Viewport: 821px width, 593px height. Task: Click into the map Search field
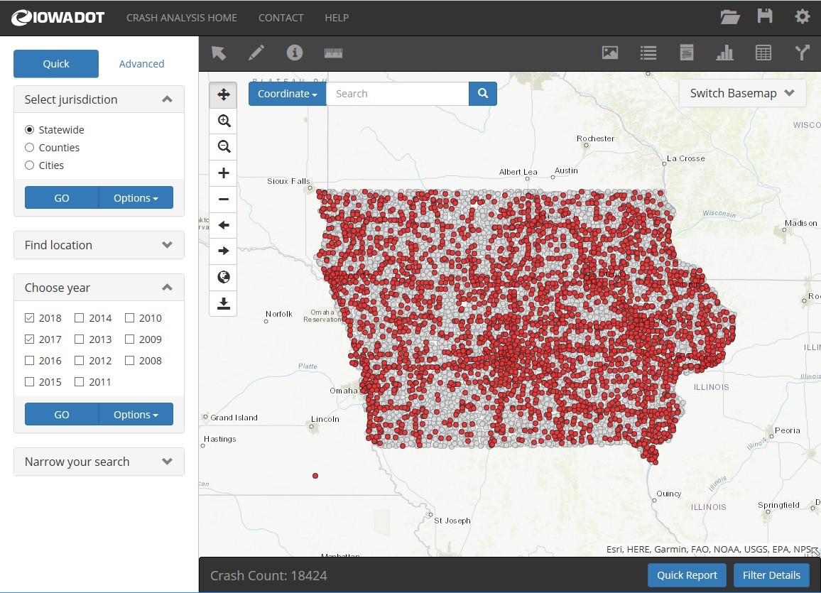pos(398,94)
